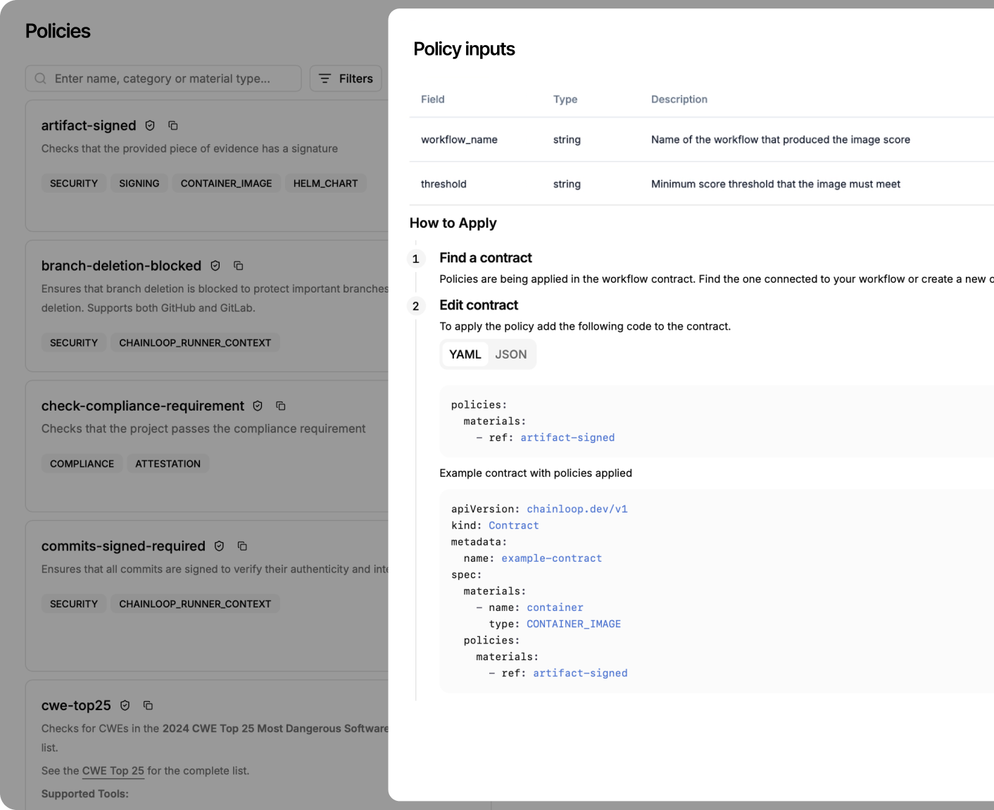Click the shield icon next to cwe-top25
994x810 pixels.
click(125, 705)
